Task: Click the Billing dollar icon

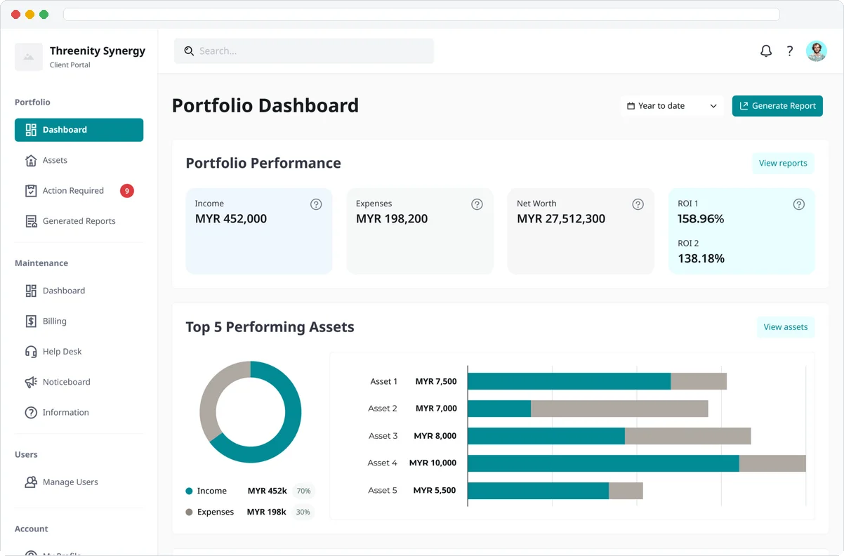Action: (x=31, y=321)
